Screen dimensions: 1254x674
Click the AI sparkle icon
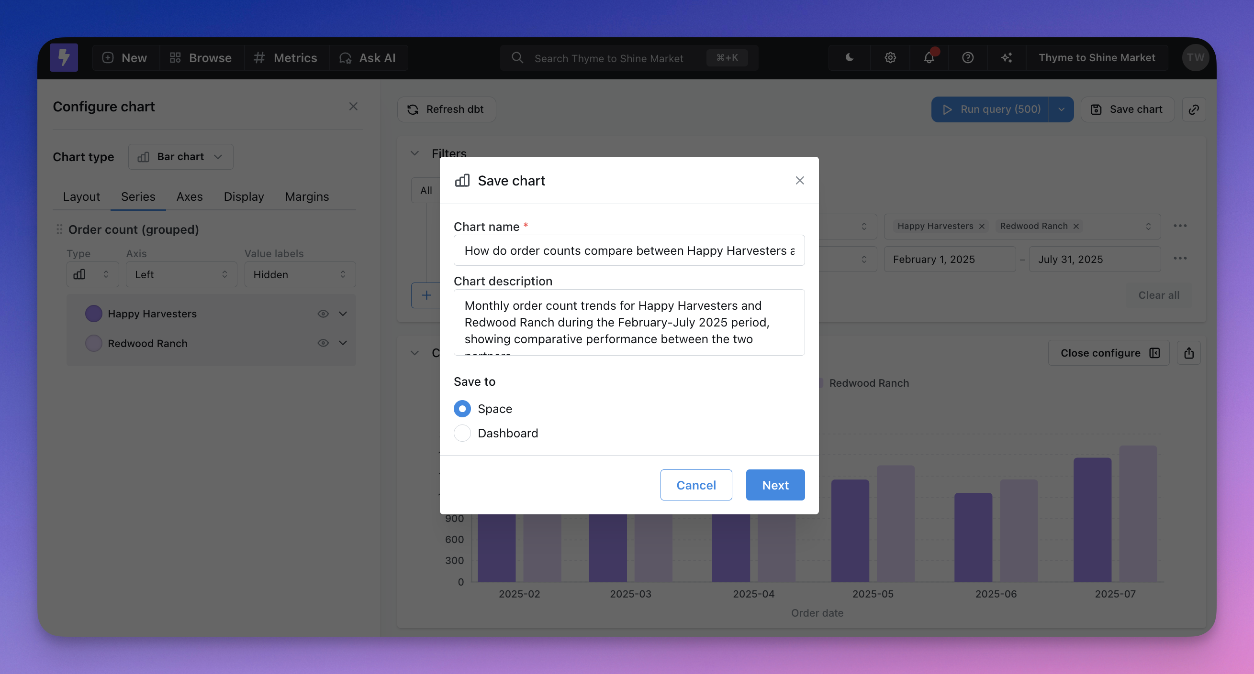point(1007,58)
